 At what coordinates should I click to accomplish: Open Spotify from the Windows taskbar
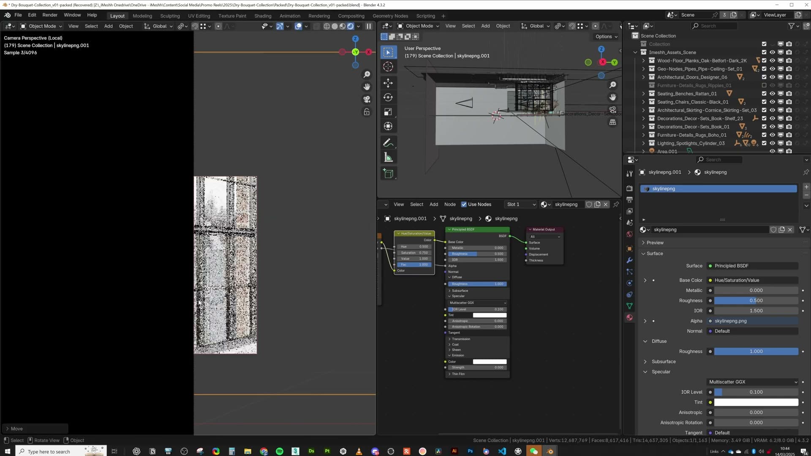pyautogui.click(x=280, y=451)
